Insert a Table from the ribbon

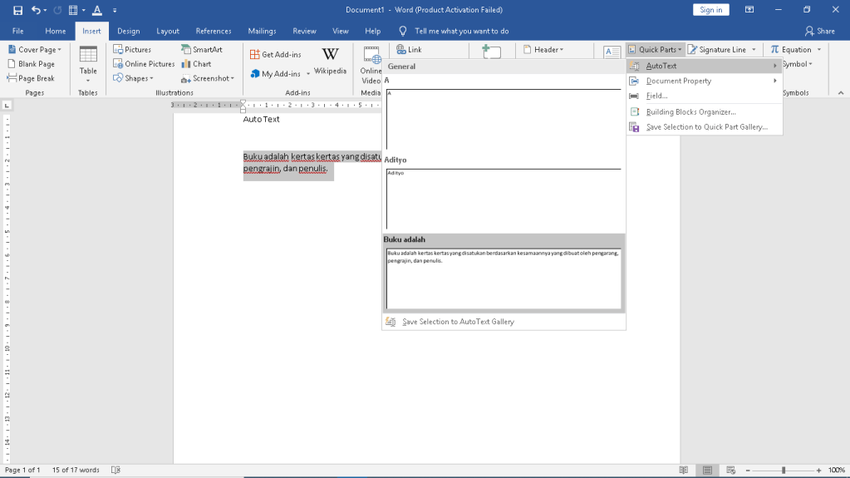point(88,60)
